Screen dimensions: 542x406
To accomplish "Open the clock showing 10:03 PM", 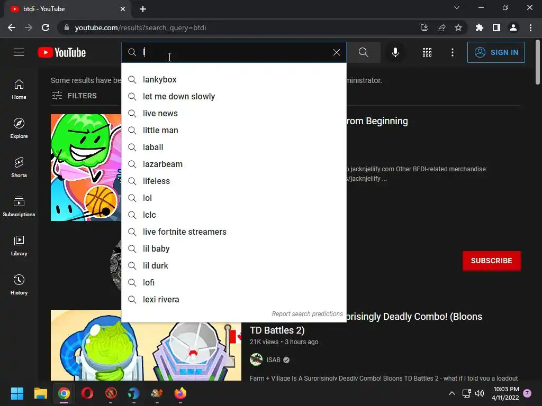I will pyautogui.click(x=505, y=393).
